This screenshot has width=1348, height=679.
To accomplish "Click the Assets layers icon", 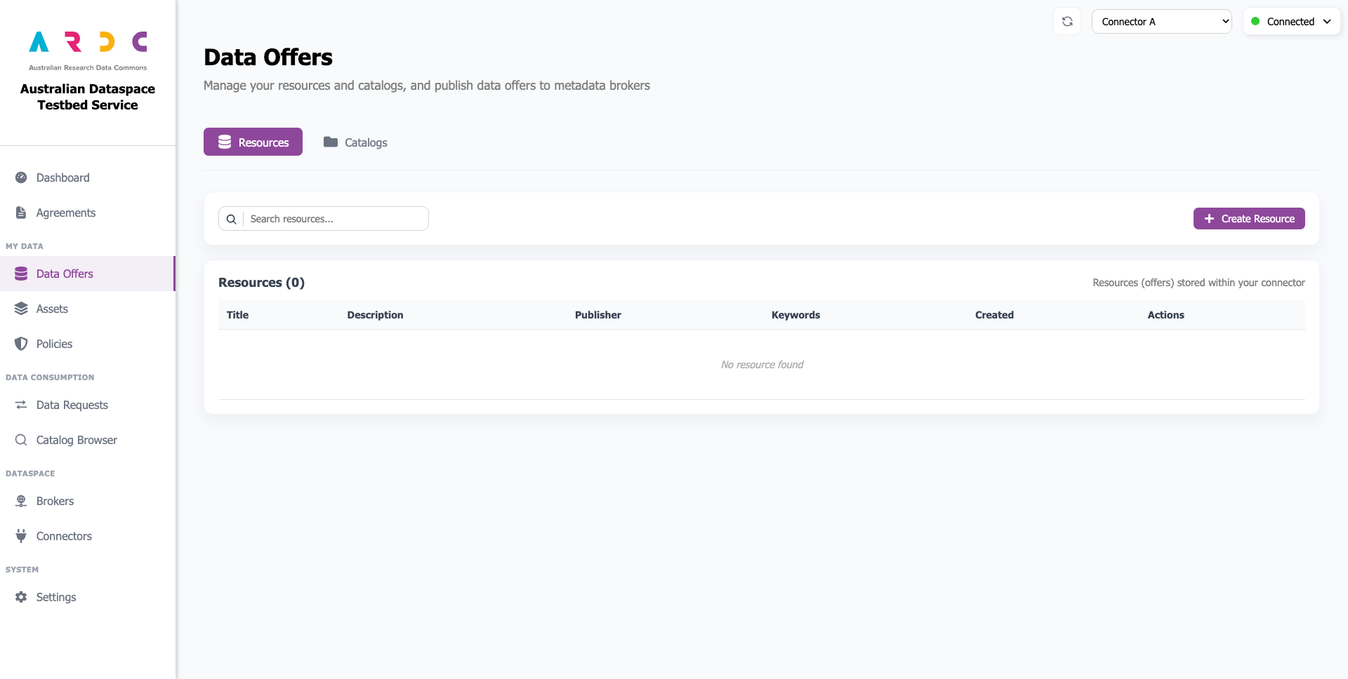I will [21, 309].
